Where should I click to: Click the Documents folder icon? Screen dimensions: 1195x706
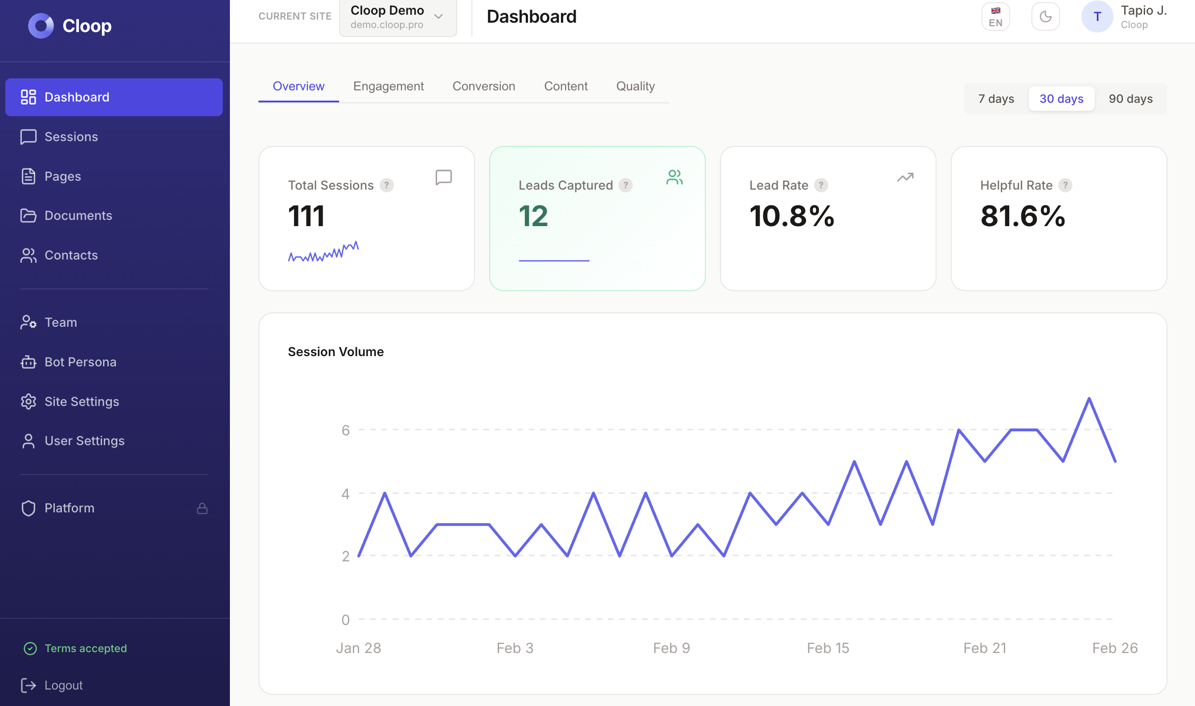coord(29,215)
